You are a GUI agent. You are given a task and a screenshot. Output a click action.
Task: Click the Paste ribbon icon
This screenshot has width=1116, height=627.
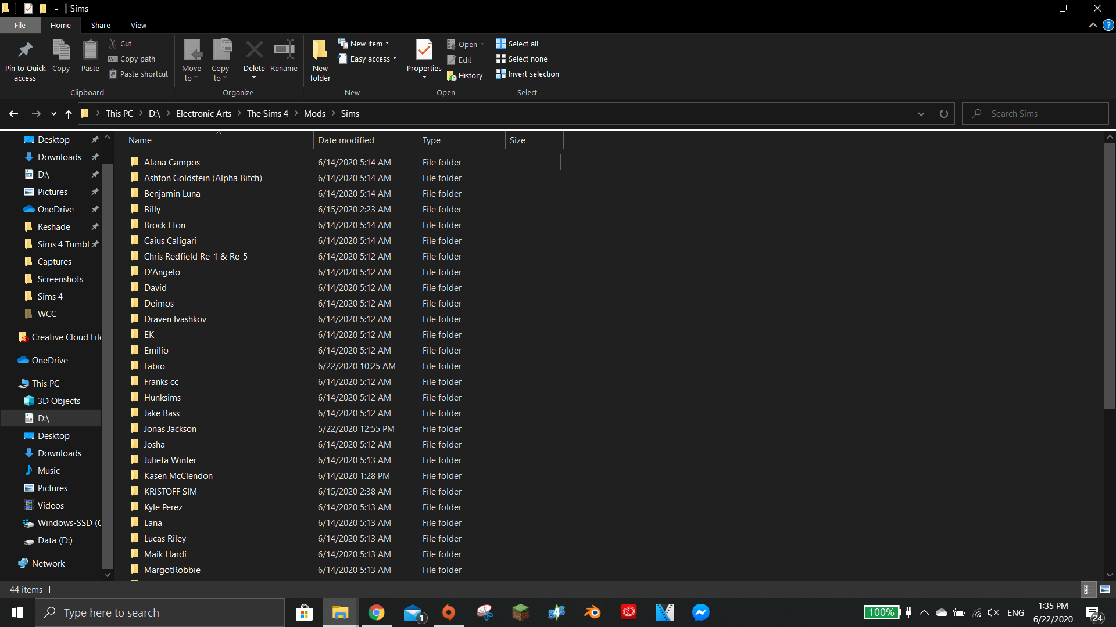pyautogui.click(x=90, y=56)
